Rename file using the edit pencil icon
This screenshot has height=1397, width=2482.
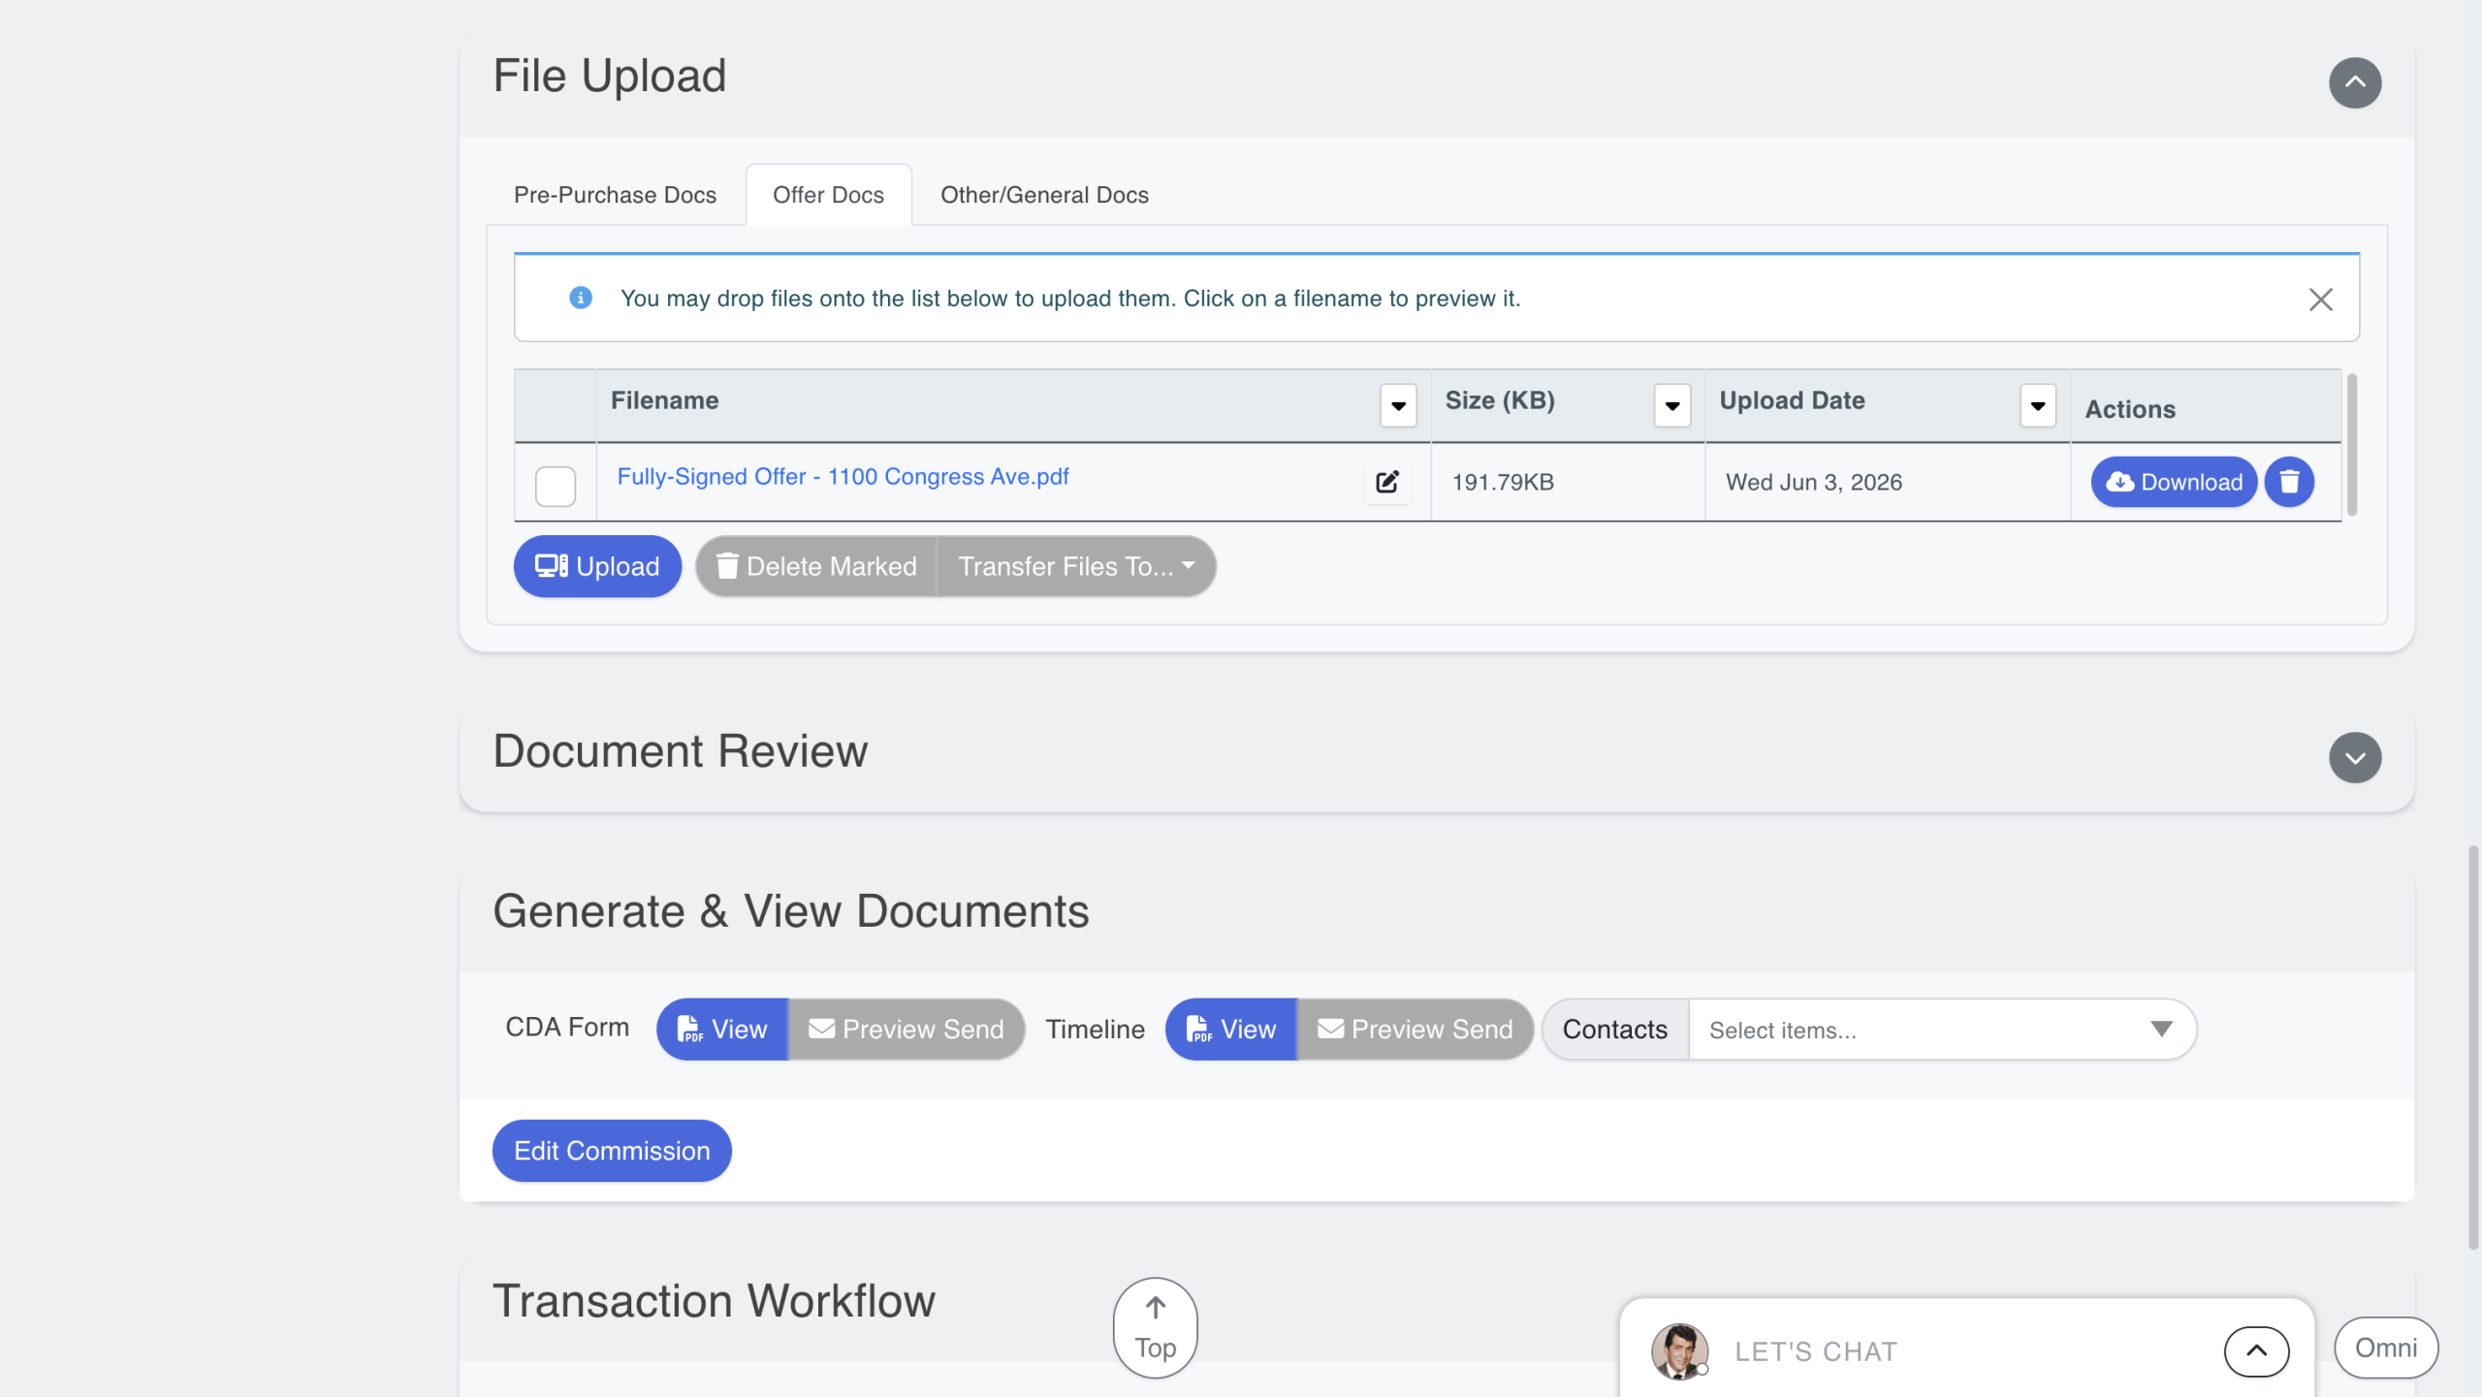1386,482
